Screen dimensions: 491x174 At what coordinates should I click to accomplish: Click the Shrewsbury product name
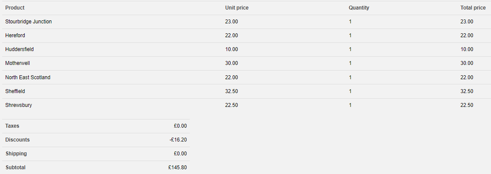pos(19,105)
